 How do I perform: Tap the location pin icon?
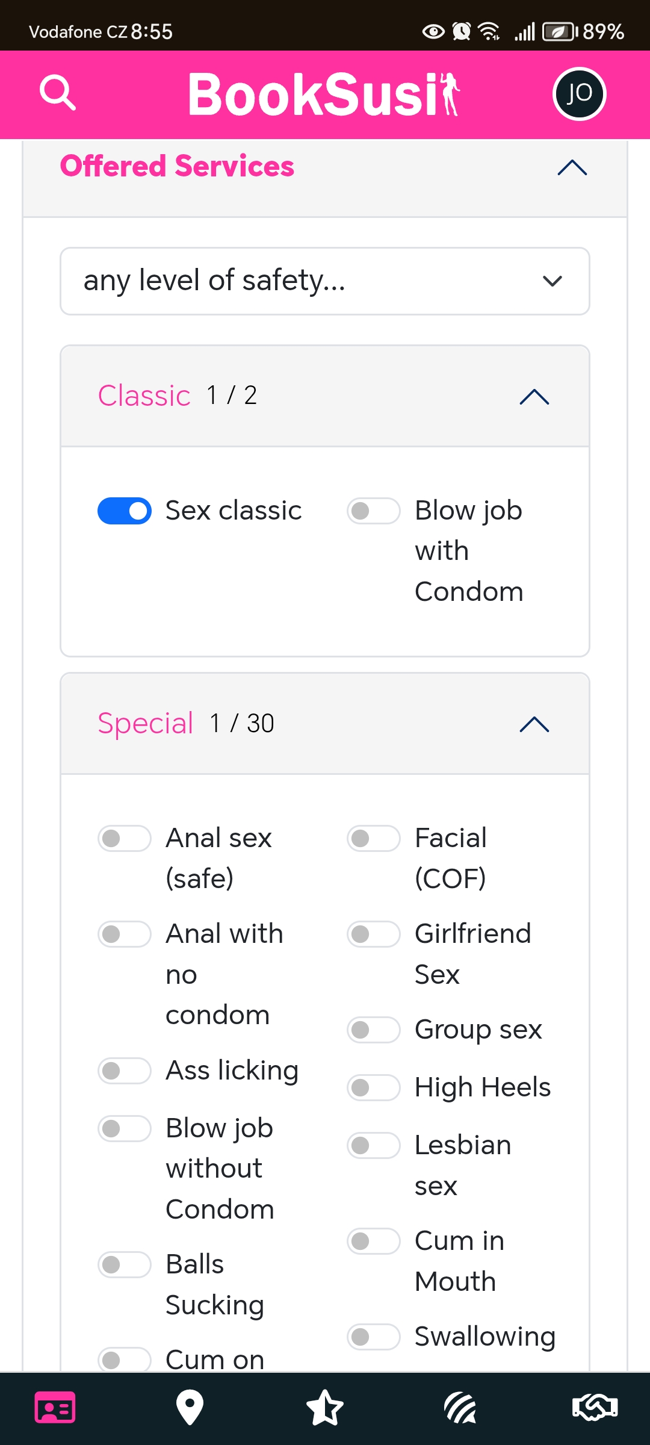(x=190, y=1408)
